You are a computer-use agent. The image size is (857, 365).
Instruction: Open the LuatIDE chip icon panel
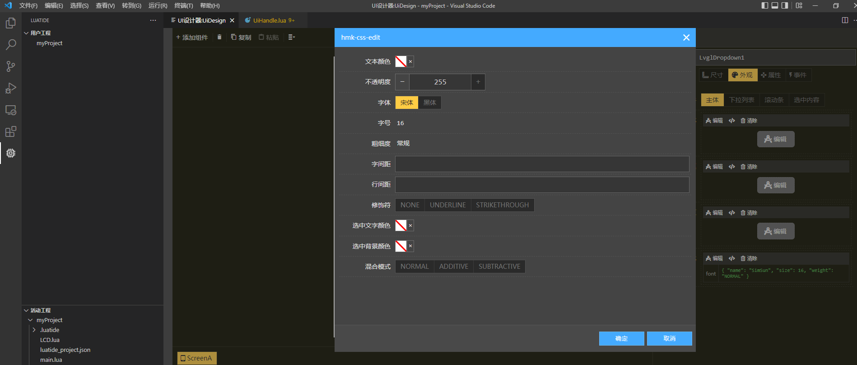(x=11, y=153)
